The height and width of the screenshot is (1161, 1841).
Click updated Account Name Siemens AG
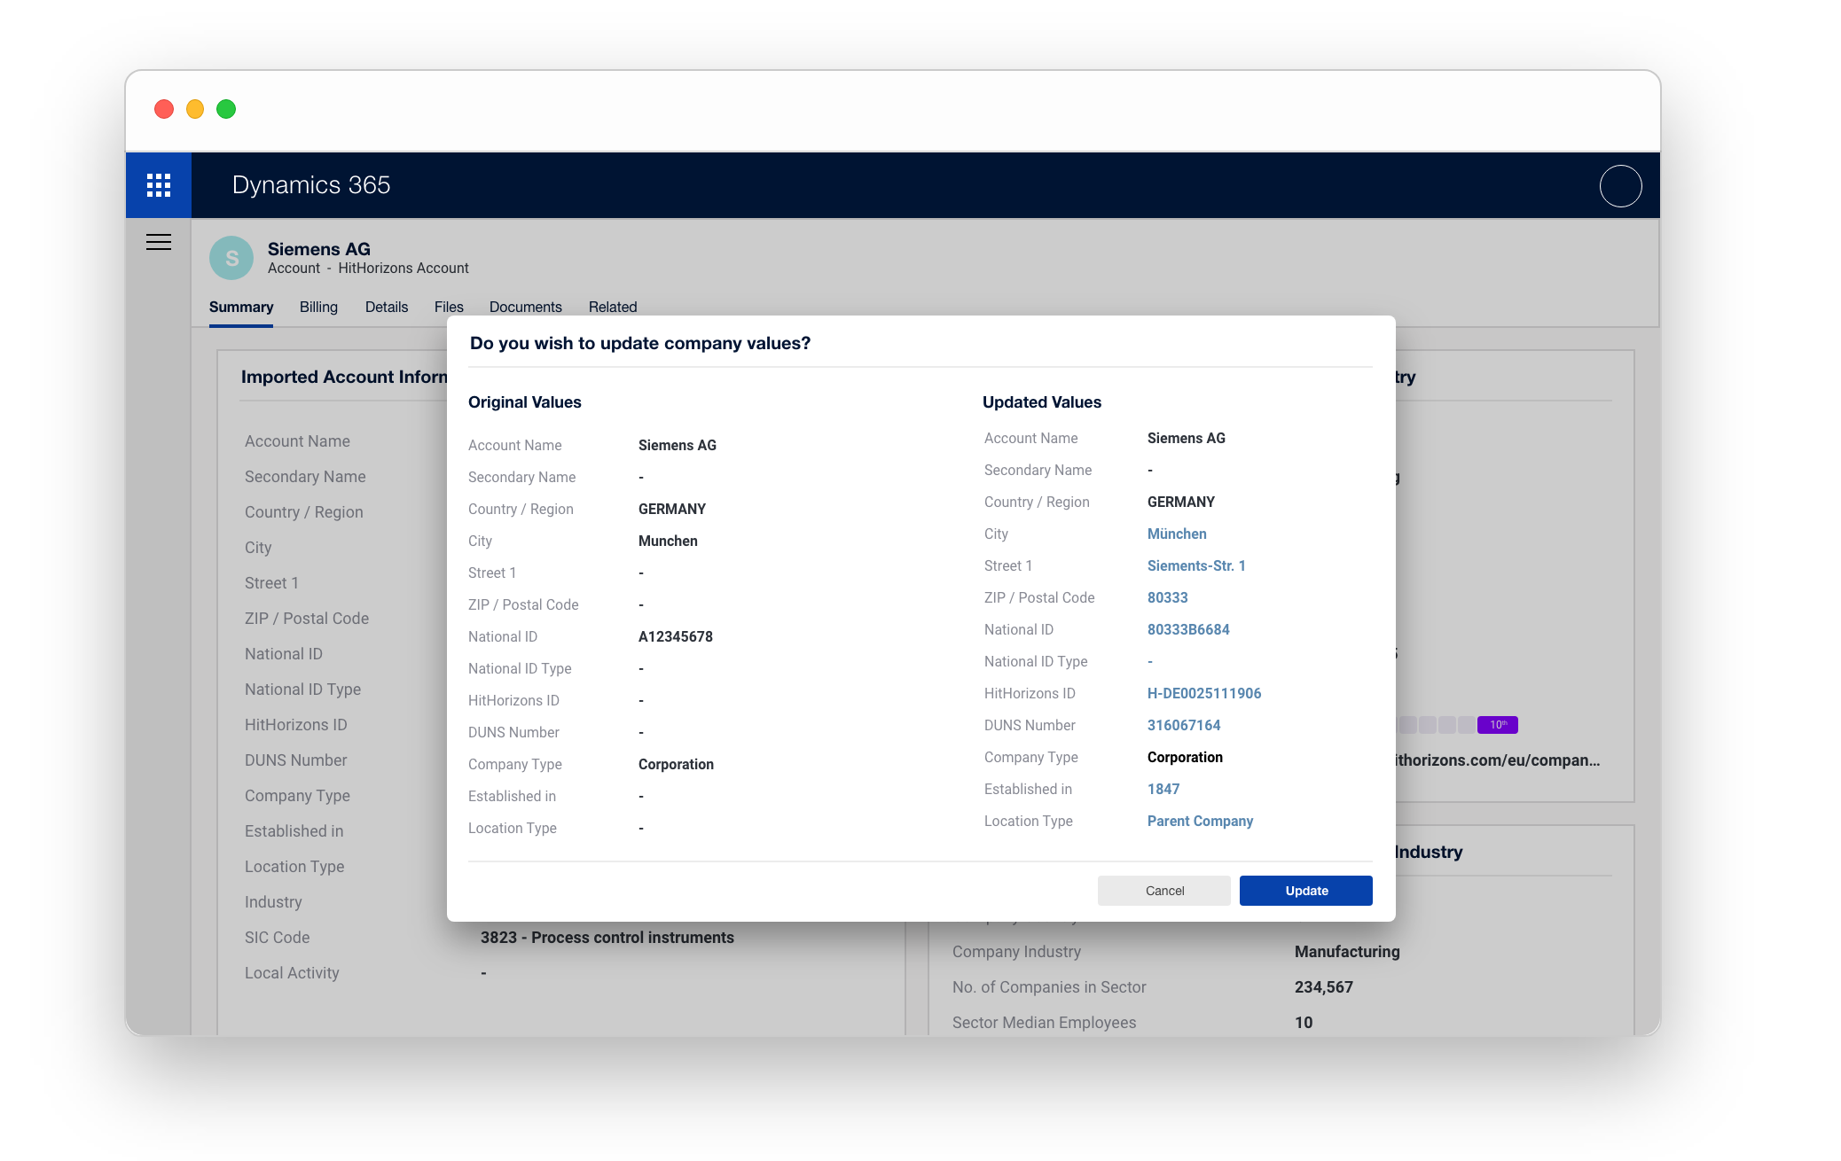point(1187,438)
